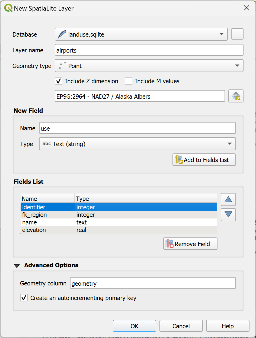The image size is (256, 338).
Task: Move selected field up with arrow
Action: [x=228, y=200]
